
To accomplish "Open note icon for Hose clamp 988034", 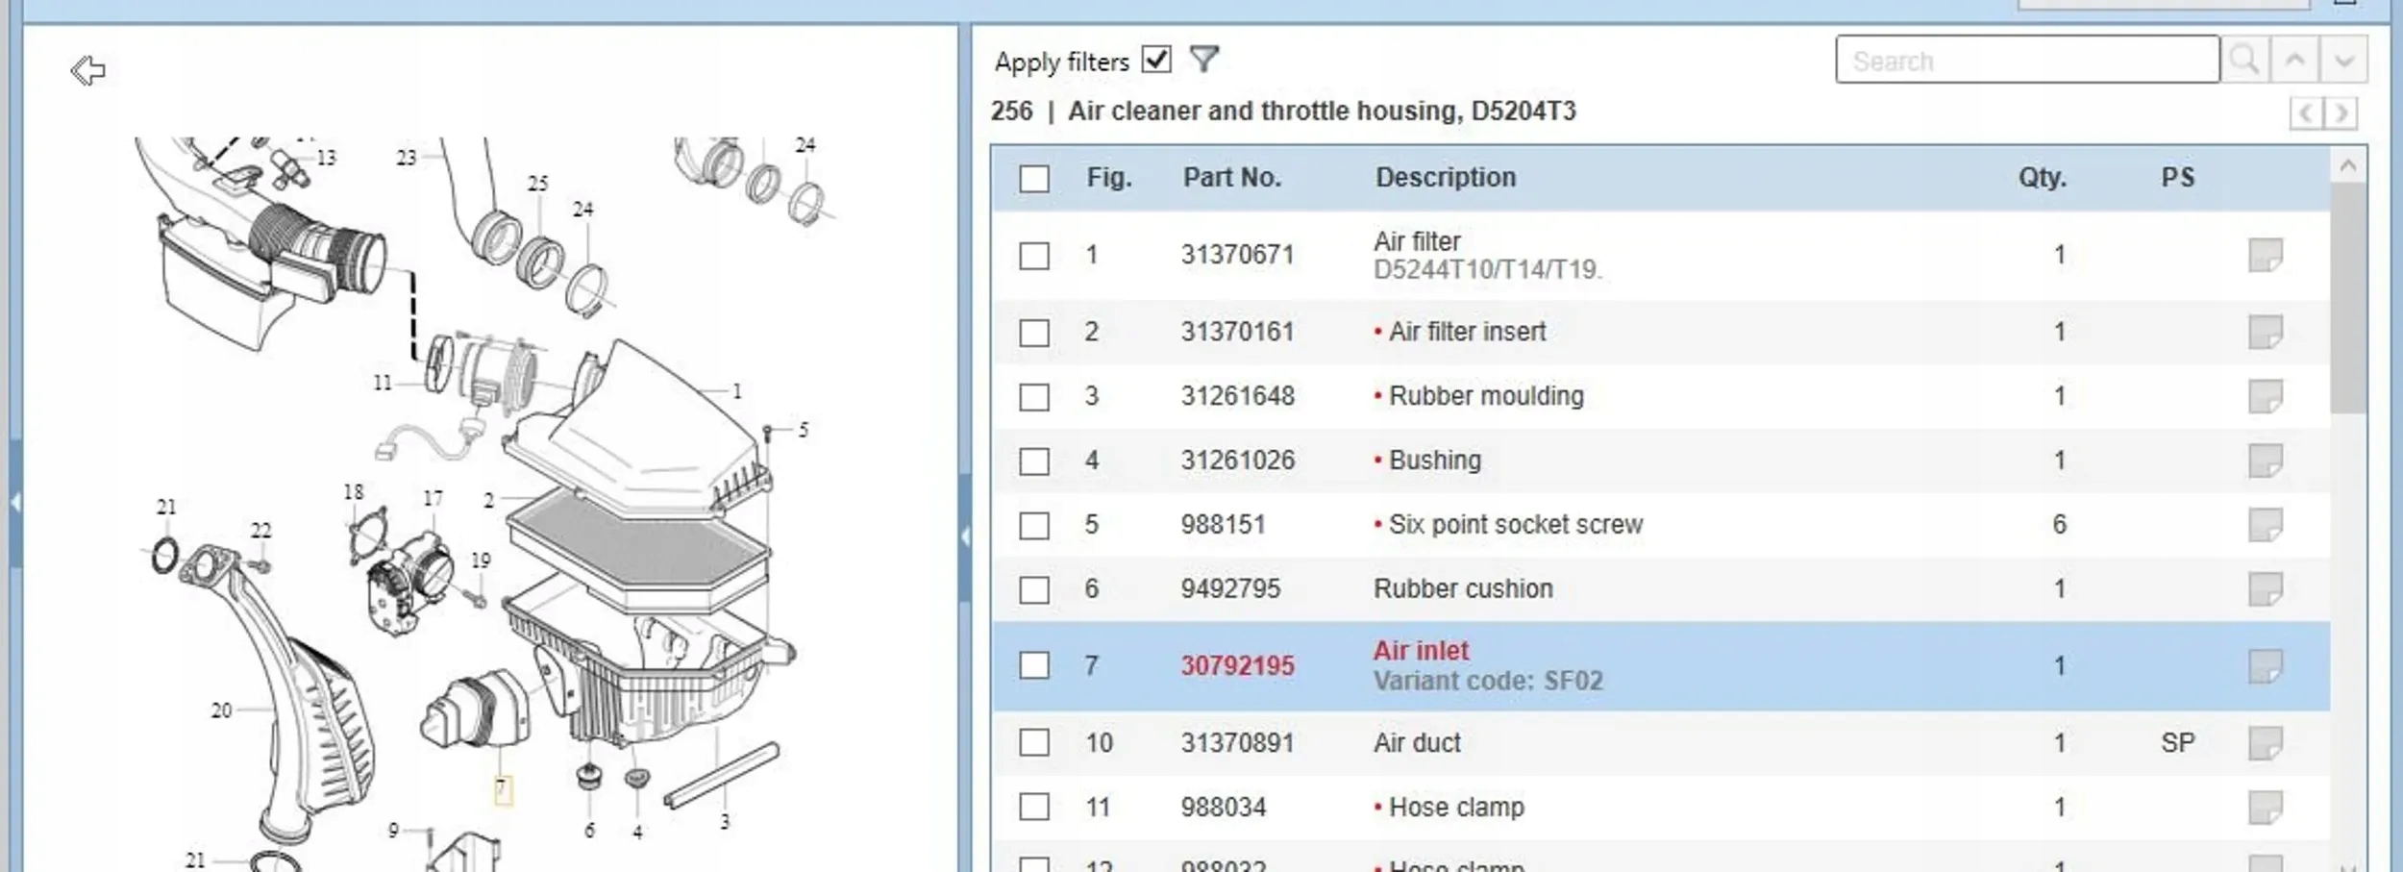I will [2266, 808].
